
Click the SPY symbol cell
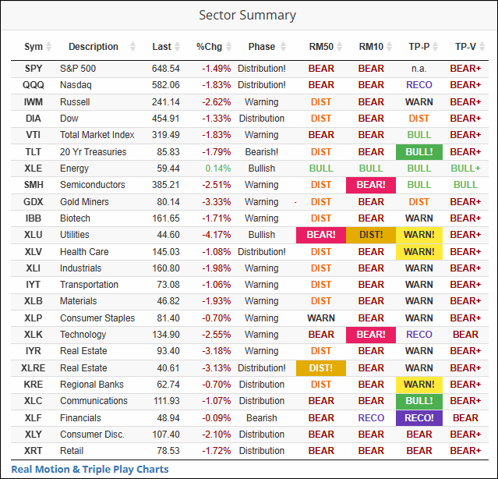[x=34, y=69]
